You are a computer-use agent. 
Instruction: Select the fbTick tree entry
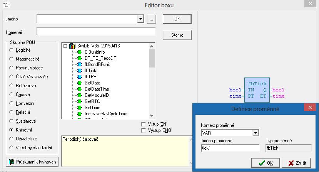tap(90, 71)
